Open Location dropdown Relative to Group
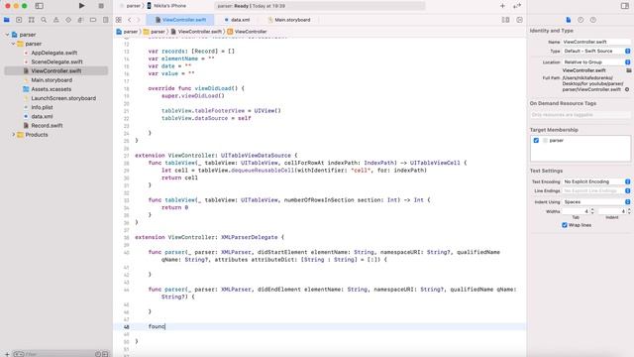Screen dimensions: 634x357 [596, 61]
